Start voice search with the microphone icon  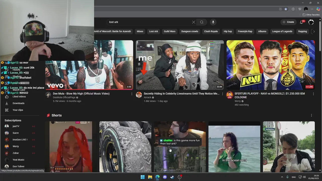[213, 22]
